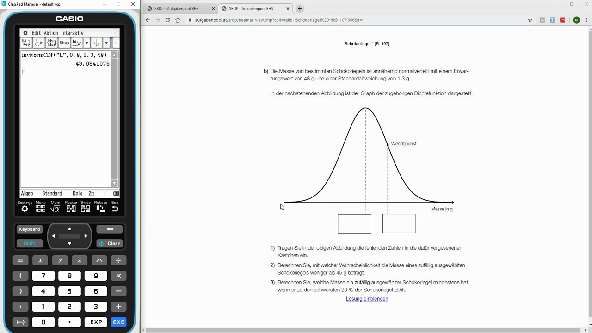Click the z variable key
Screen dimensions: 592x333
point(80,260)
